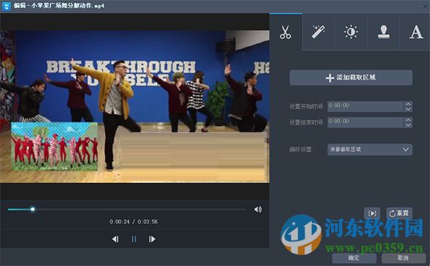Click the 取消 cancel button
Viewport: 430px width, 266px height.
coord(404,258)
